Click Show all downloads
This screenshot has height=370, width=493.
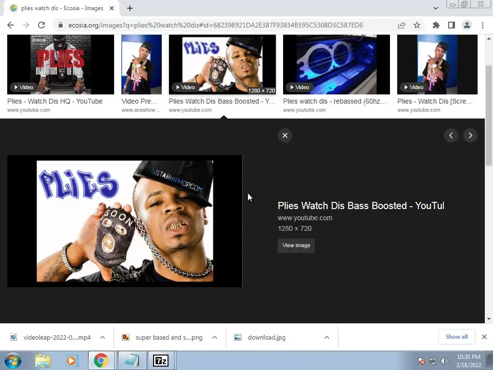tap(456, 337)
